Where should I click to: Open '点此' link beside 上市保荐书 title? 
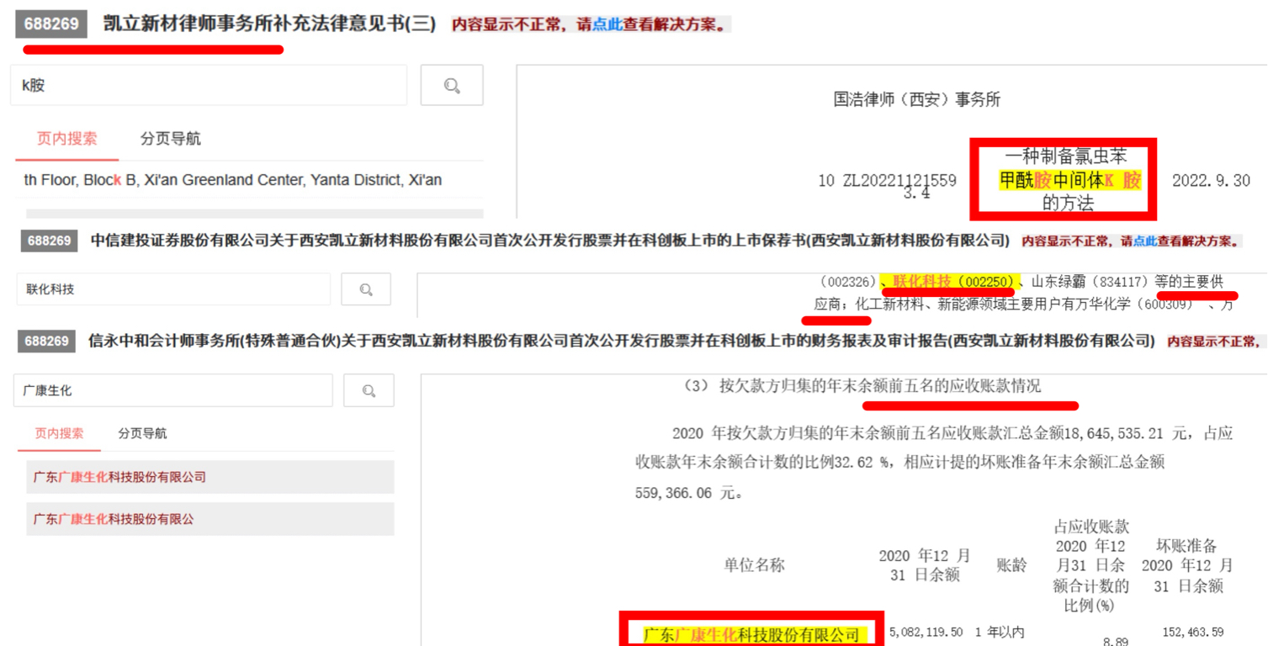coord(1144,241)
